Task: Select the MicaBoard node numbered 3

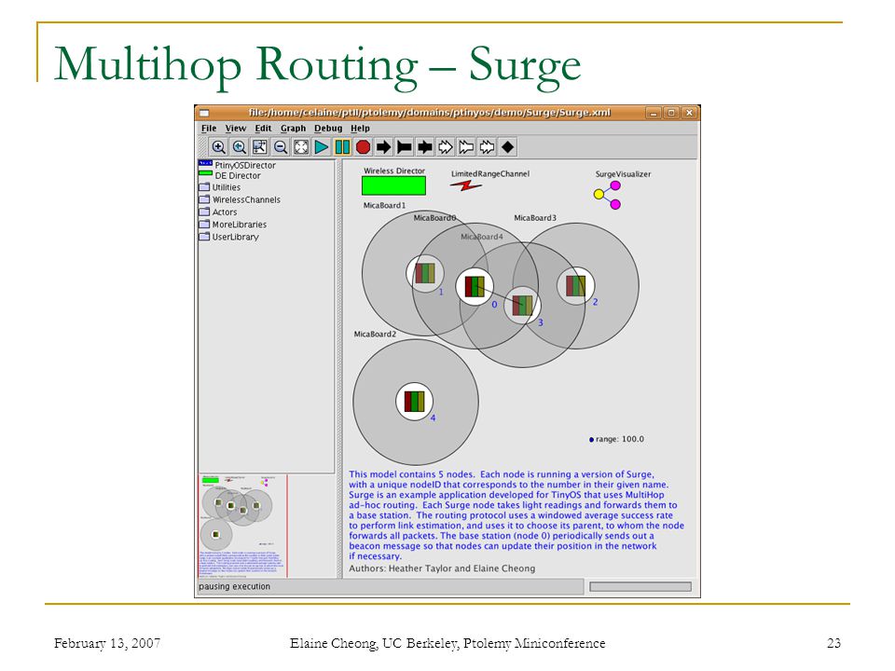Action: (522, 306)
